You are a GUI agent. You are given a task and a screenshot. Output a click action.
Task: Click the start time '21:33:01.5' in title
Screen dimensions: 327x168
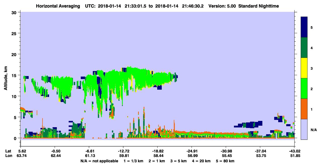[135, 6]
